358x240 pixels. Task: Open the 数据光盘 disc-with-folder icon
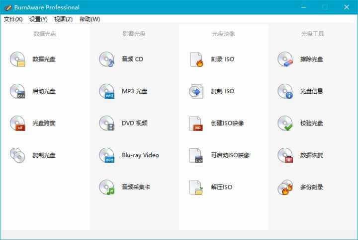[x=17, y=59]
